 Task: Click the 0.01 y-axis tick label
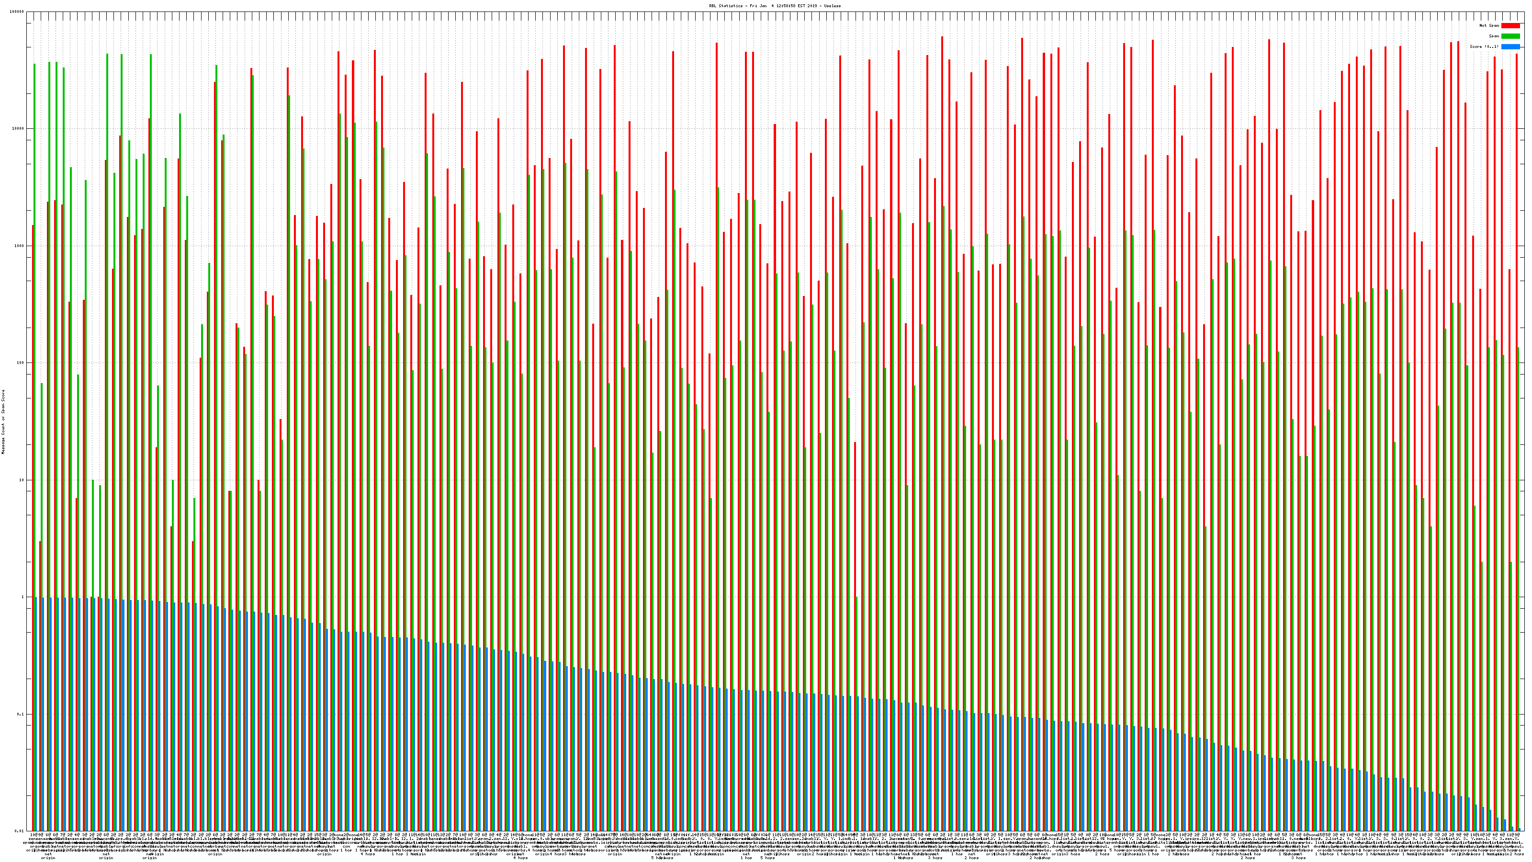click(20, 831)
